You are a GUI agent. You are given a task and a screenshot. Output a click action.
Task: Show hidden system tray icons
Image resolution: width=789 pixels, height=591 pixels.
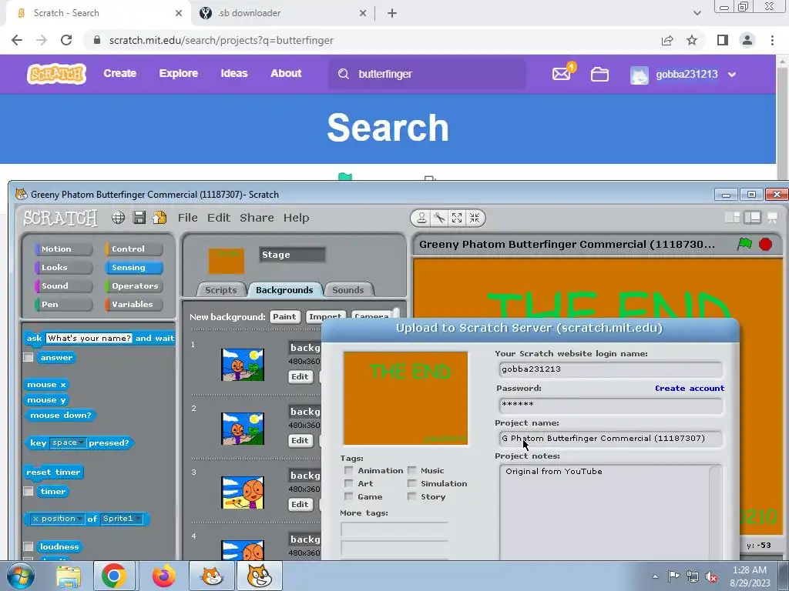click(655, 576)
